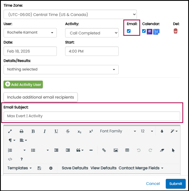Image resolution: width=189 pixels, height=191 pixels.
Task: Open the Templates menu
Action: click(x=20, y=168)
